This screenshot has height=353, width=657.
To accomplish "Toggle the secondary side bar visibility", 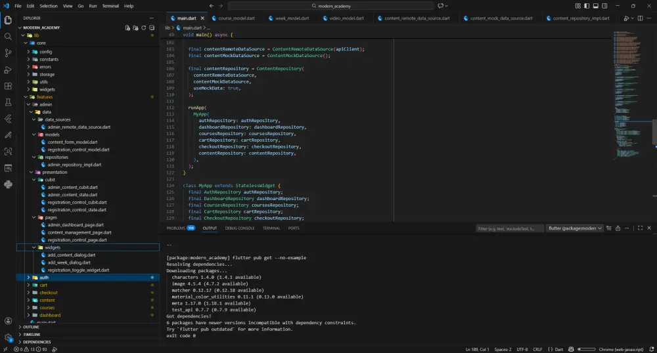I will tap(604, 6).
